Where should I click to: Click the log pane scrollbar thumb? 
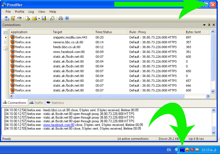tap(214, 128)
